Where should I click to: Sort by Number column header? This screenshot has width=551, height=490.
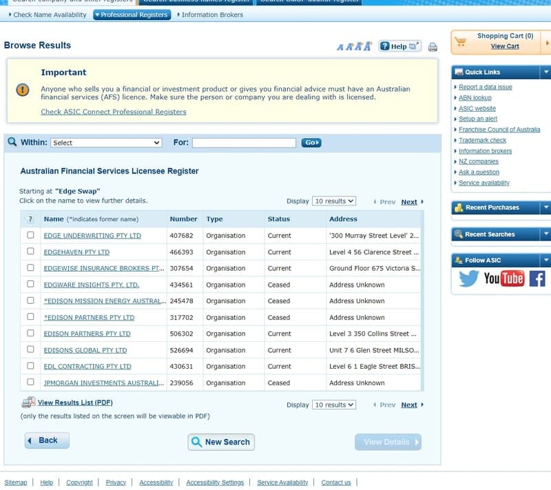(x=183, y=219)
